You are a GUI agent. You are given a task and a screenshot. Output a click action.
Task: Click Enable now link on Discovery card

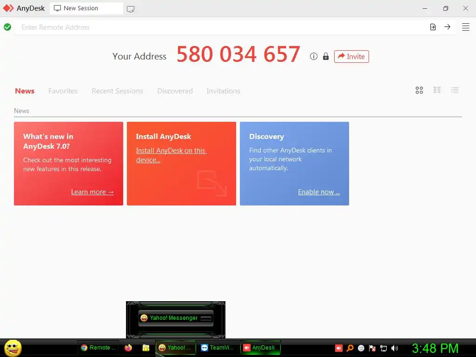pyautogui.click(x=319, y=192)
